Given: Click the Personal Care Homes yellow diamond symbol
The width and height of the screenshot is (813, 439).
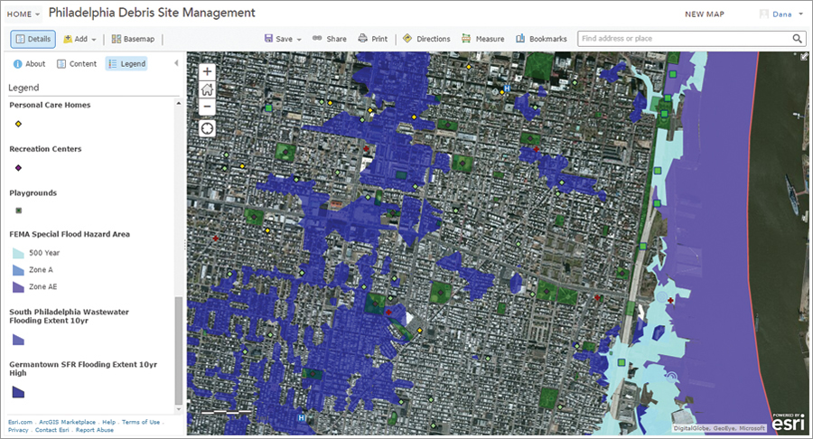Looking at the screenshot, I should (18, 124).
